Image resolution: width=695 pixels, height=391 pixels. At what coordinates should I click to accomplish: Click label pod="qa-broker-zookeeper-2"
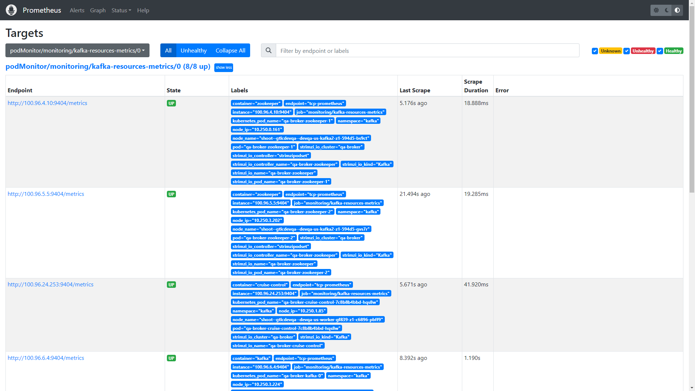[264, 238]
